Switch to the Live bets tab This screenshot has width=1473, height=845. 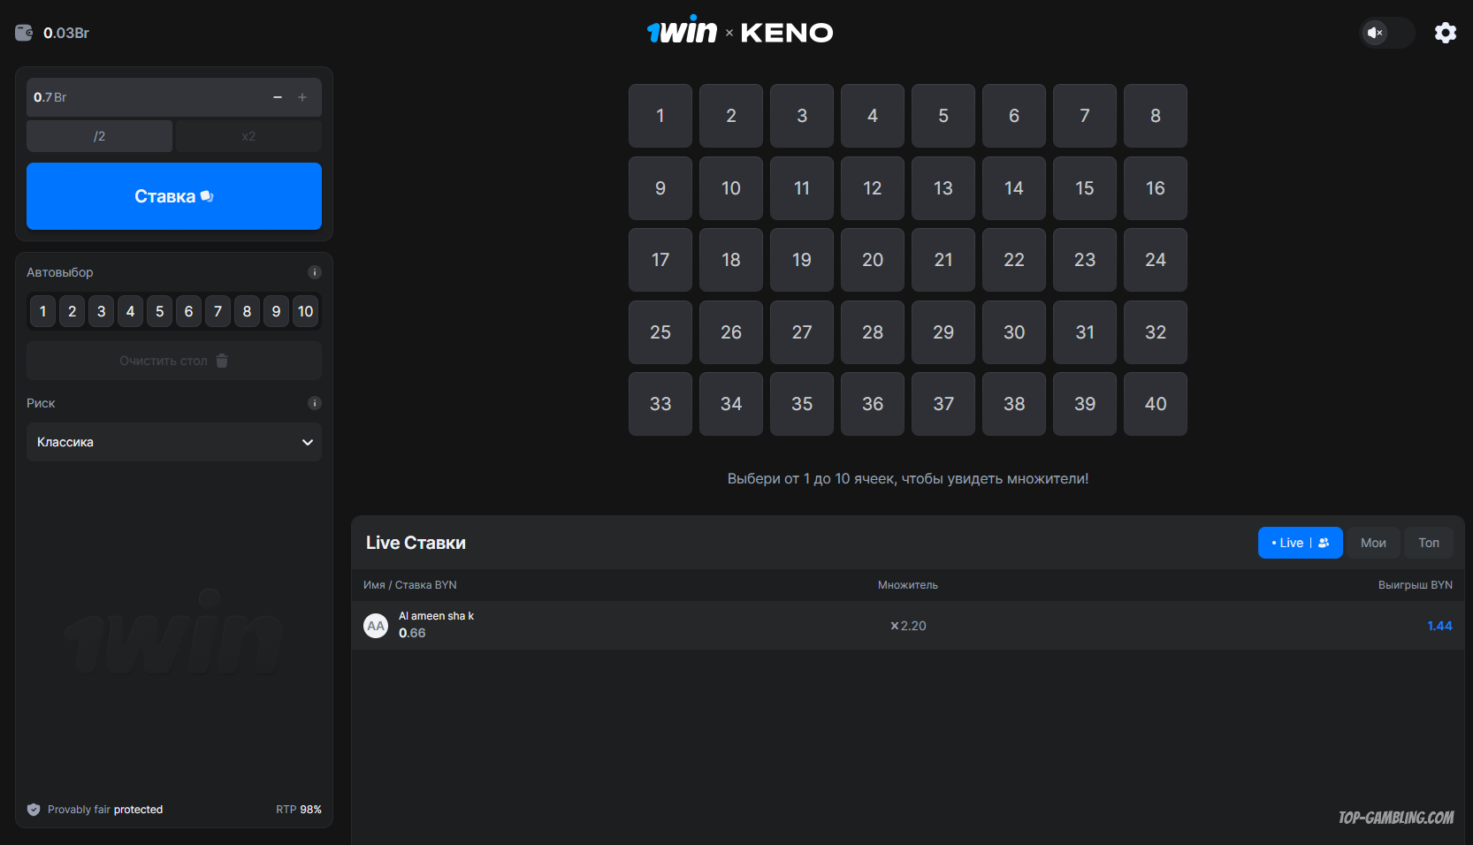(1300, 543)
